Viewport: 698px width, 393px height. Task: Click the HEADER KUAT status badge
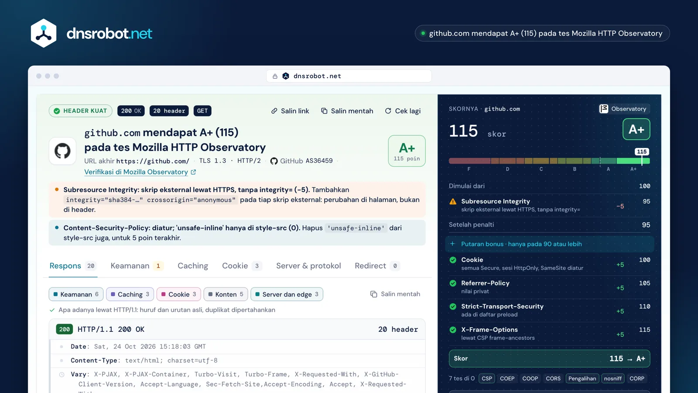(81, 111)
